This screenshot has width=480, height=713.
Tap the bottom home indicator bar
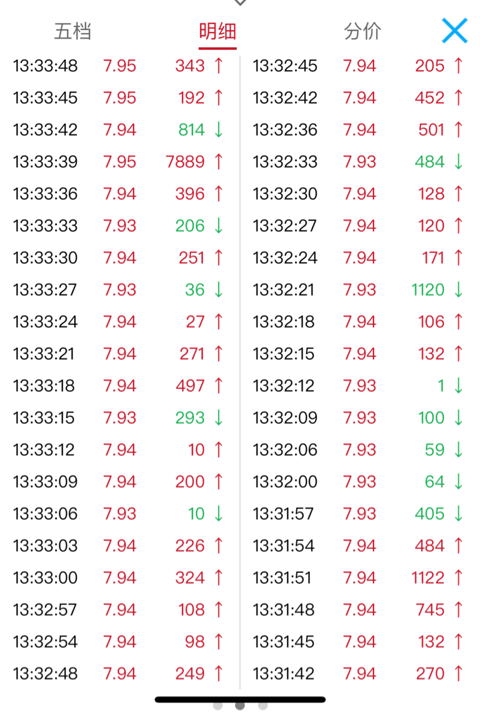[x=240, y=699]
